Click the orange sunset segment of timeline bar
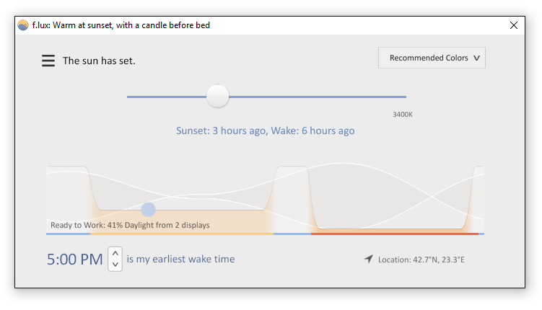This screenshot has width=542, height=310. coord(182,234)
